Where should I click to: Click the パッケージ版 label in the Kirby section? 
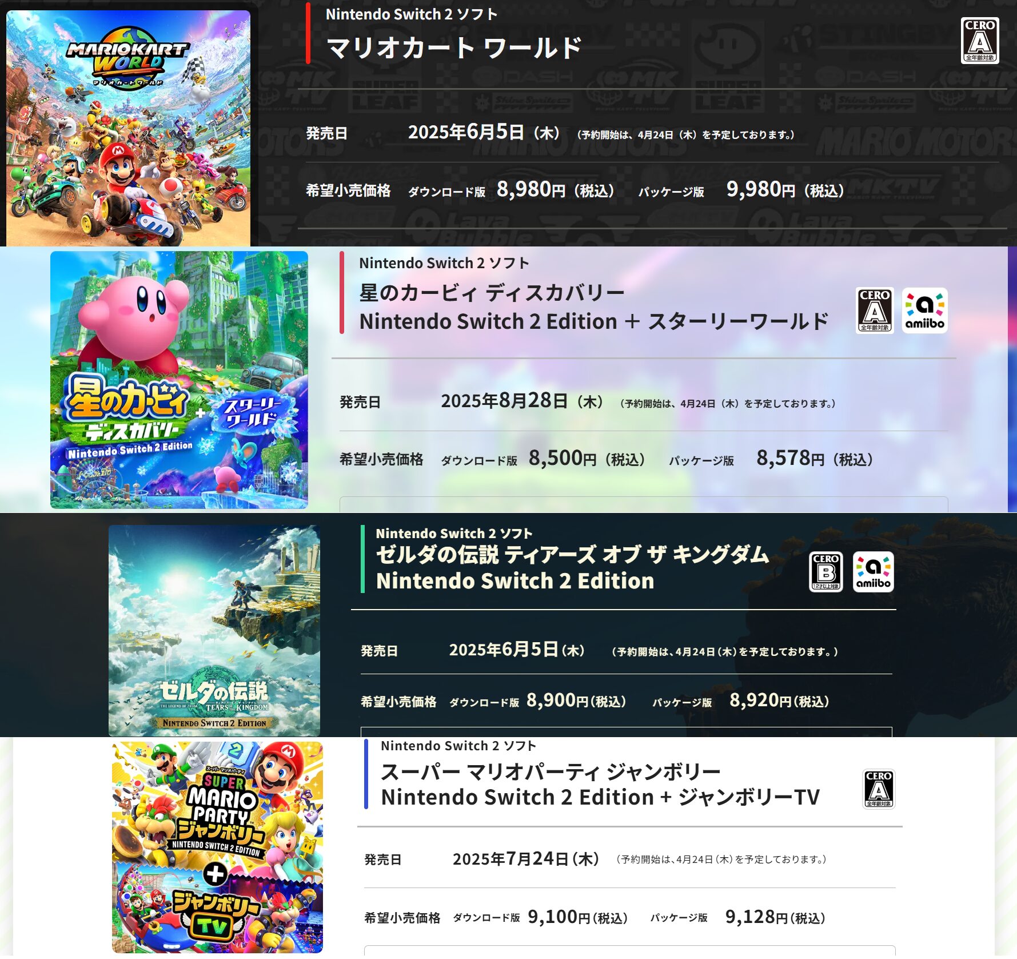701,461
